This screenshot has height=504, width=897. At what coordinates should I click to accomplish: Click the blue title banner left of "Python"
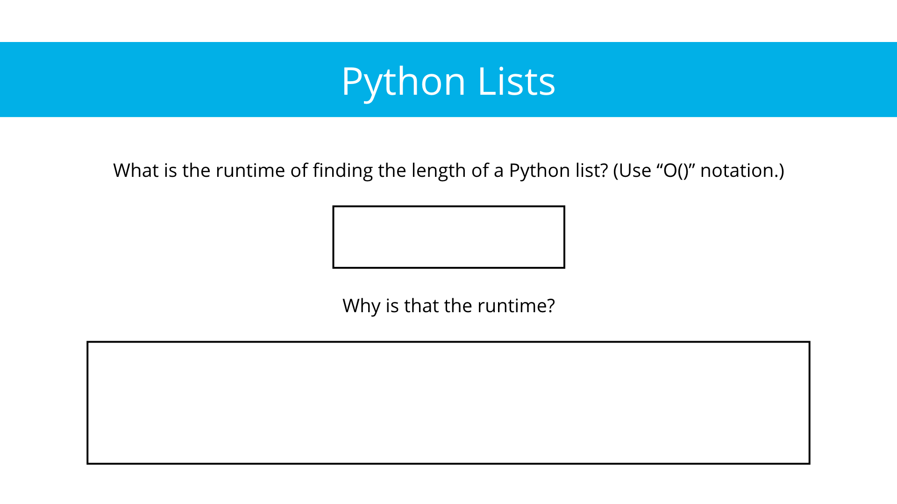pos(168,79)
